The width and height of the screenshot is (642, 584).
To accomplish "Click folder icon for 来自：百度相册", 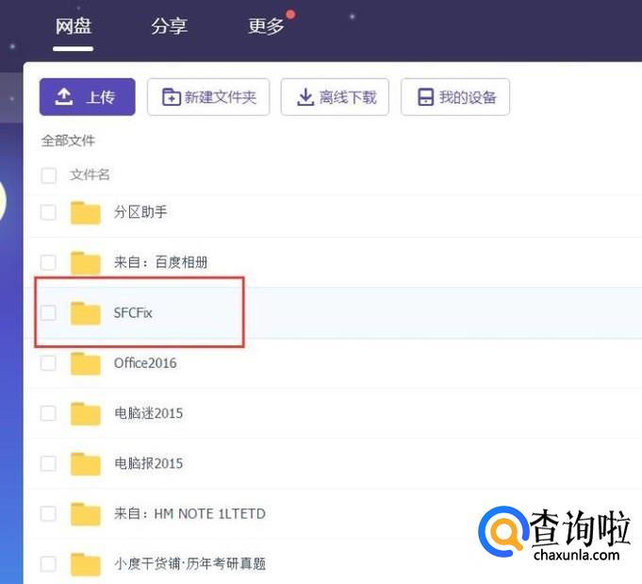I will (x=86, y=262).
